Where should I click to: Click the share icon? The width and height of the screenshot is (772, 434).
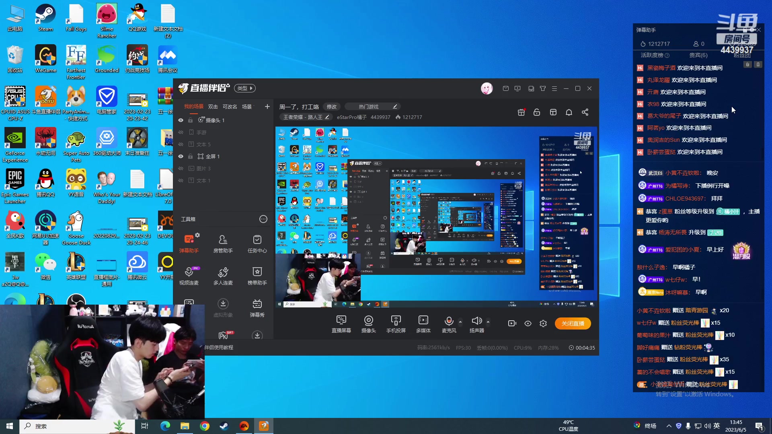click(585, 112)
